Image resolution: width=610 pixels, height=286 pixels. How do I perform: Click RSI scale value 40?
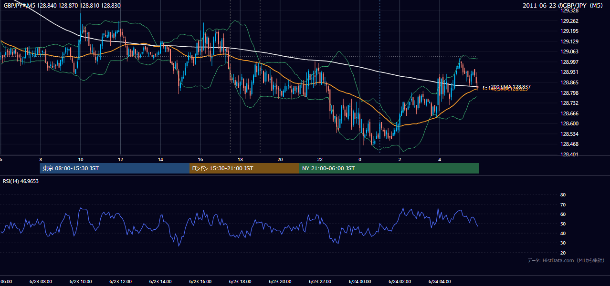(x=563, y=233)
